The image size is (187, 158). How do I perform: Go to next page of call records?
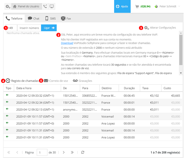click(x=64, y=152)
